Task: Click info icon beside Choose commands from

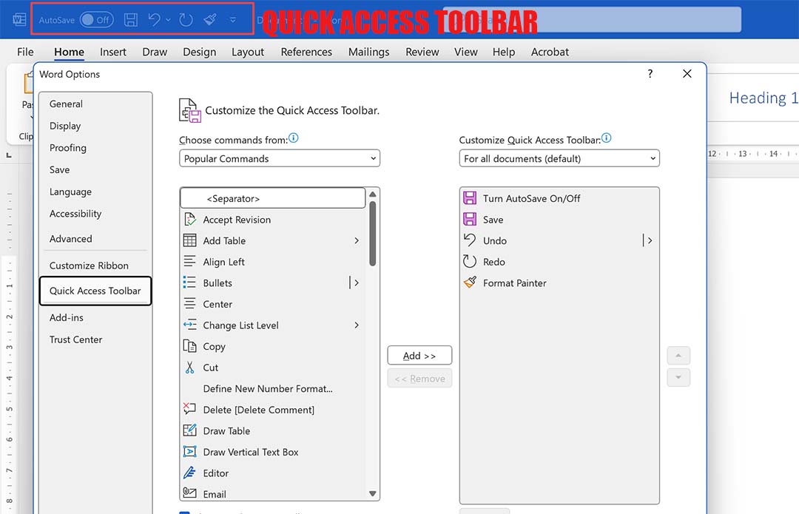Action: coord(294,138)
